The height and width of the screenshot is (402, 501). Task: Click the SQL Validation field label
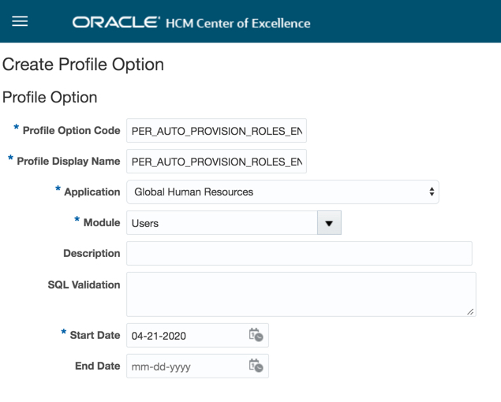(x=84, y=285)
